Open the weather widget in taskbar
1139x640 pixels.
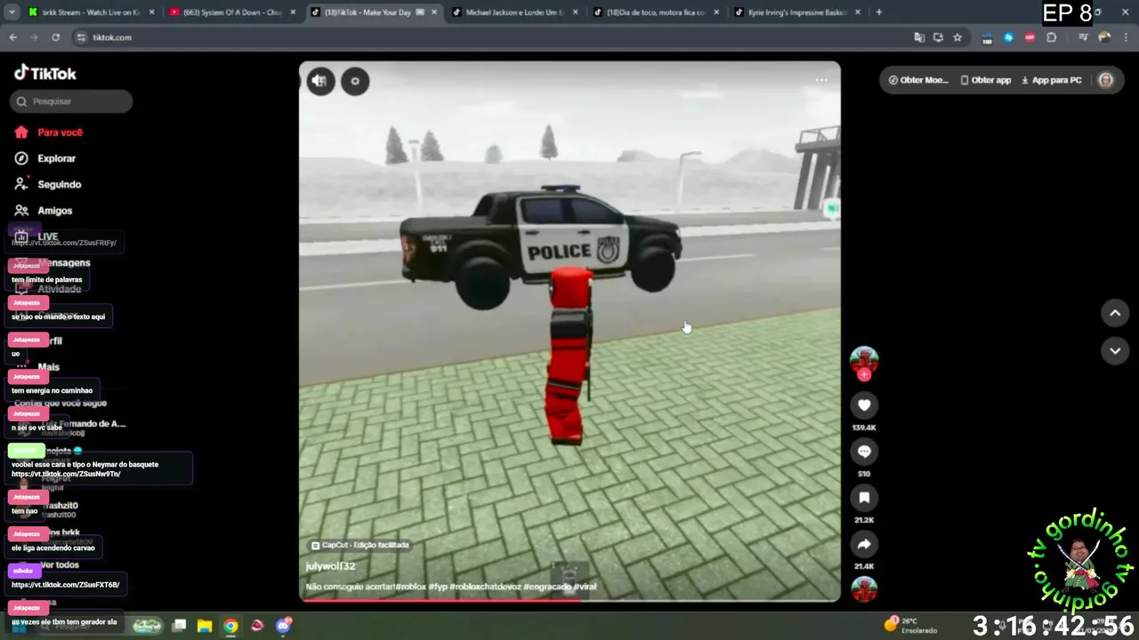(x=910, y=625)
